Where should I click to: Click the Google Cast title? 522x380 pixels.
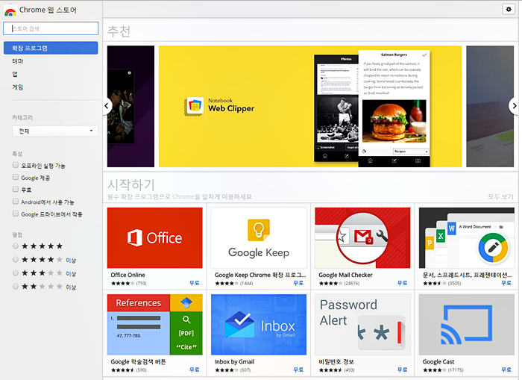point(438,361)
